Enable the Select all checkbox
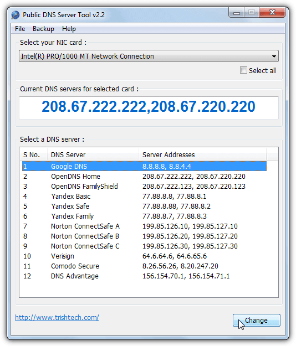 [x=243, y=70]
